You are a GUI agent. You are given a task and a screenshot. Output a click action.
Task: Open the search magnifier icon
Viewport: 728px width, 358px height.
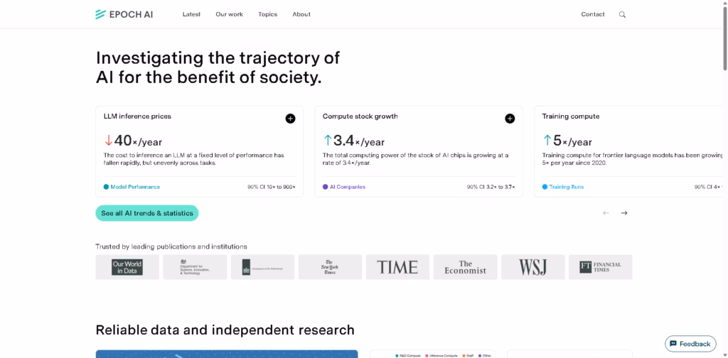[622, 14]
